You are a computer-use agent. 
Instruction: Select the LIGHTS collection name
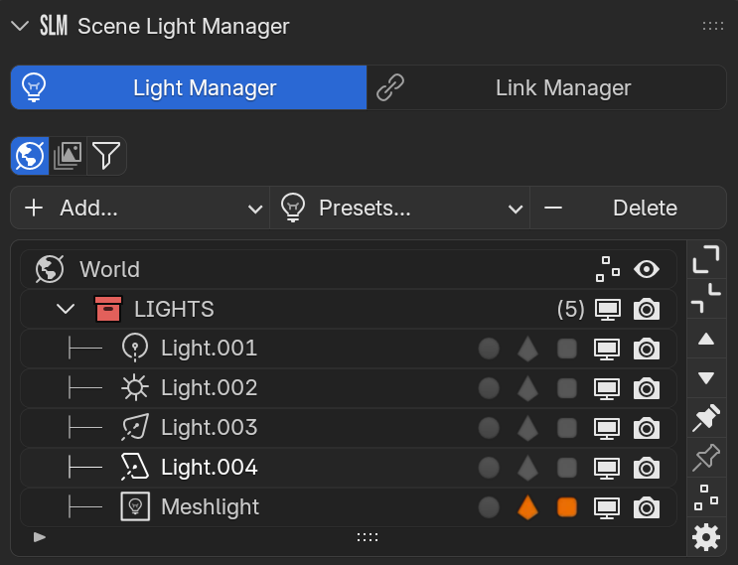pyautogui.click(x=174, y=309)
